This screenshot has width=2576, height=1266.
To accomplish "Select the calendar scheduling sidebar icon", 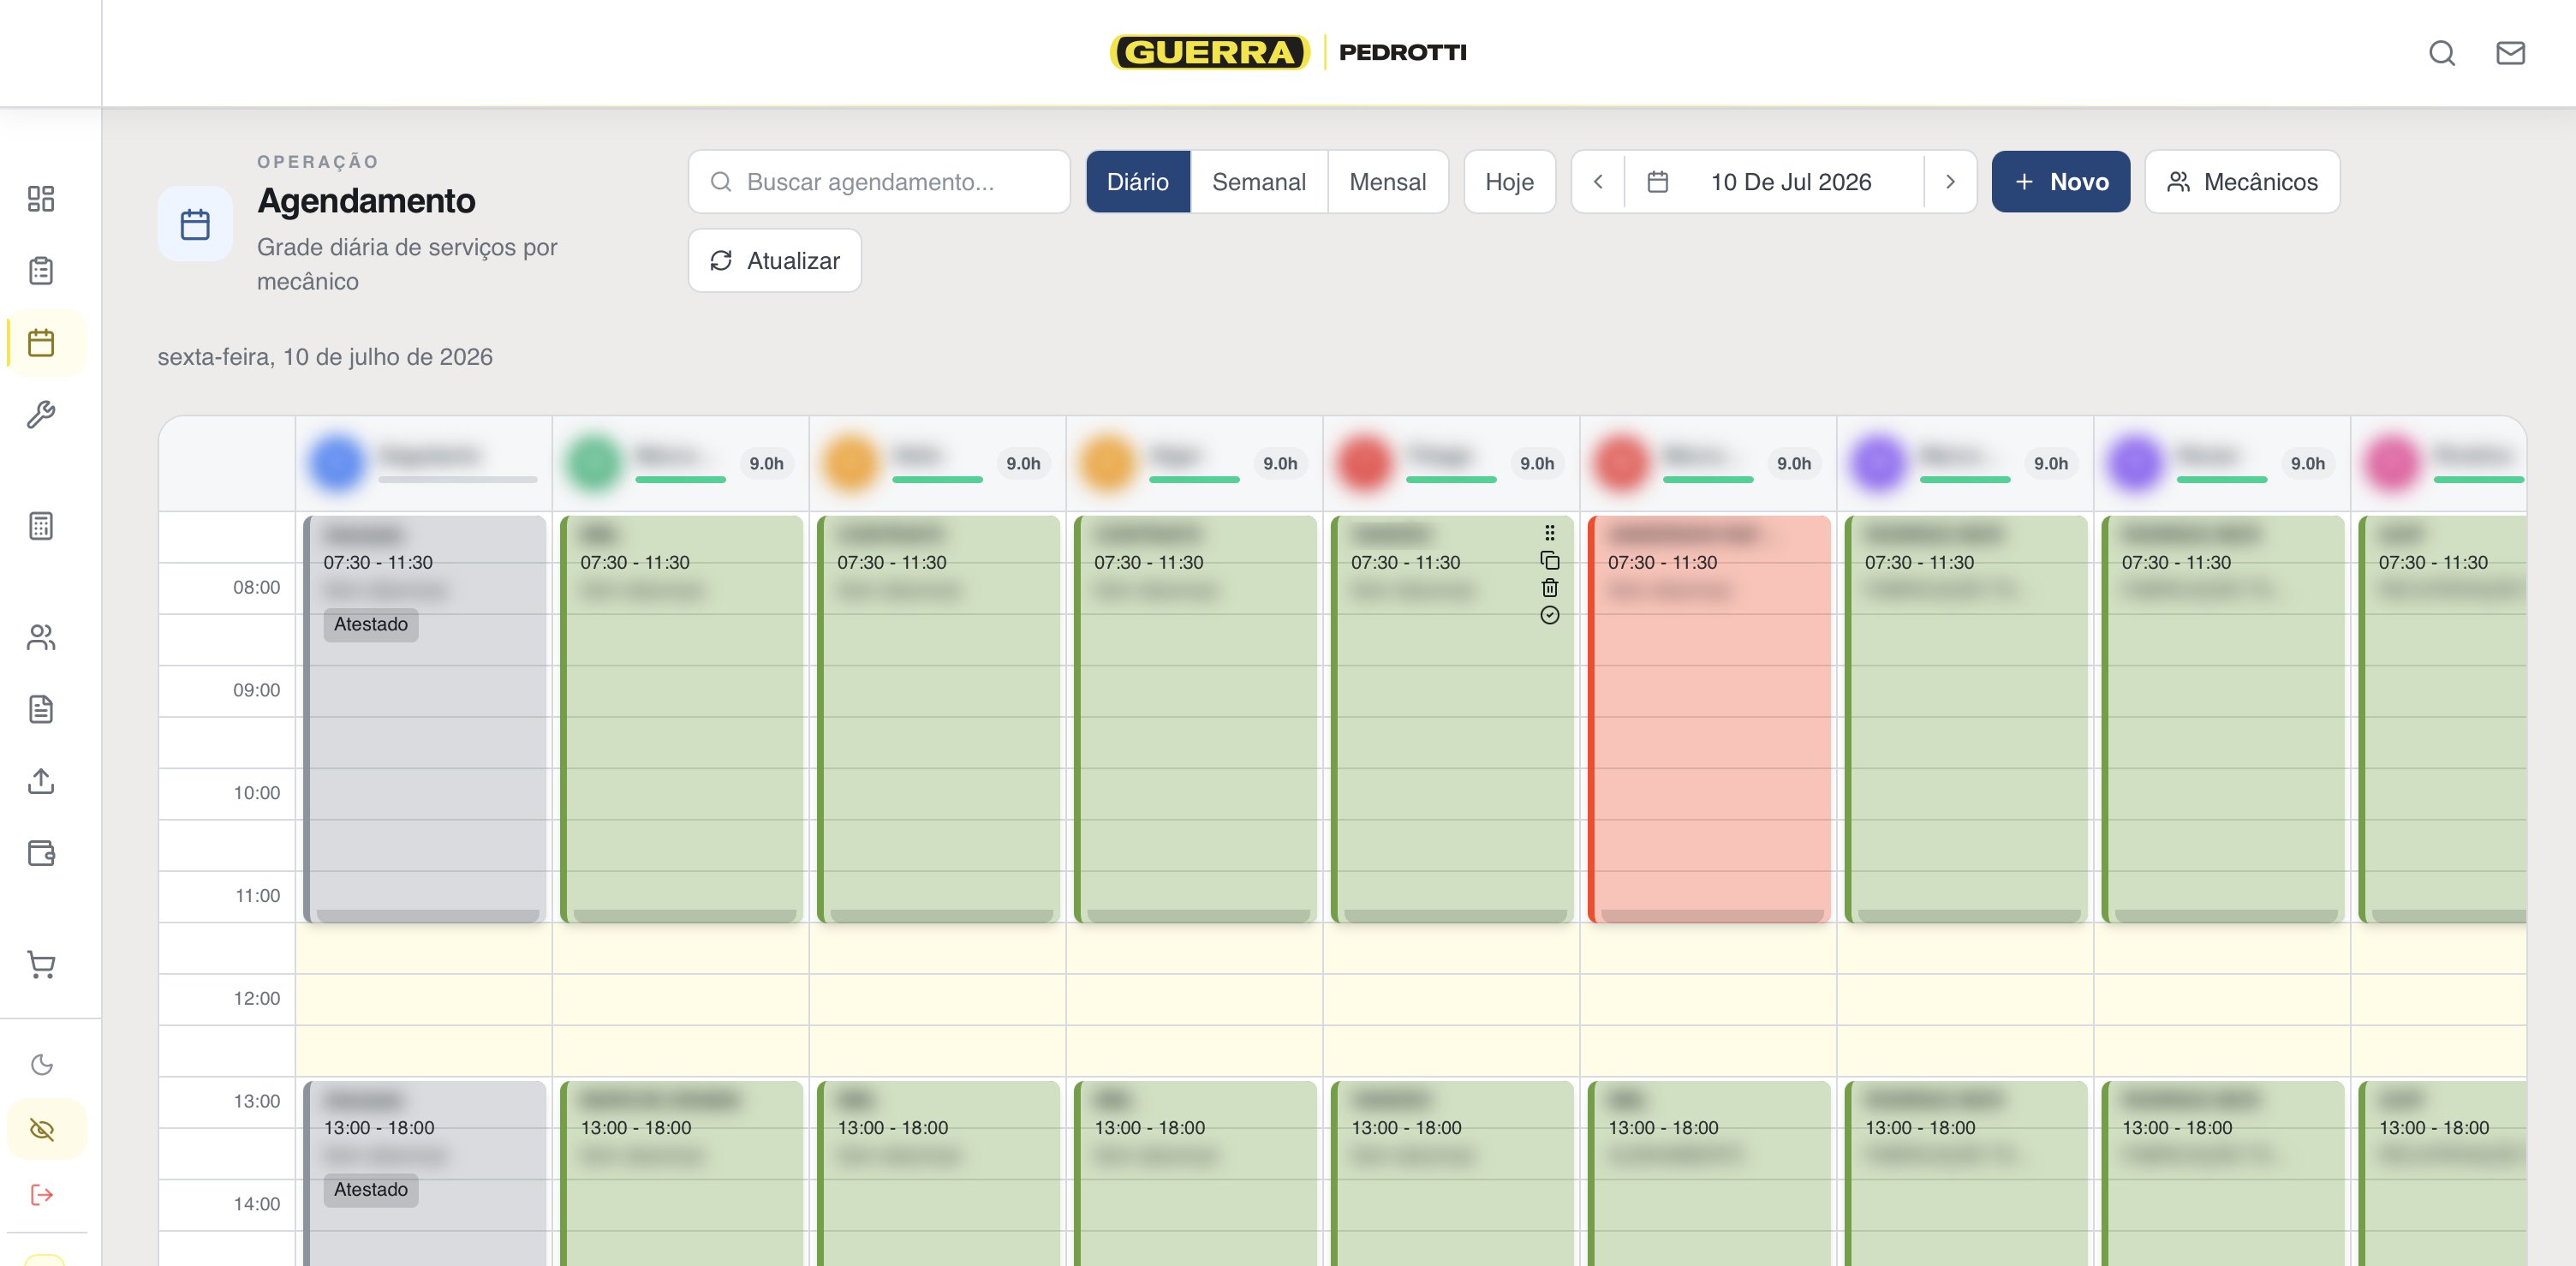I will pos(41,343).
